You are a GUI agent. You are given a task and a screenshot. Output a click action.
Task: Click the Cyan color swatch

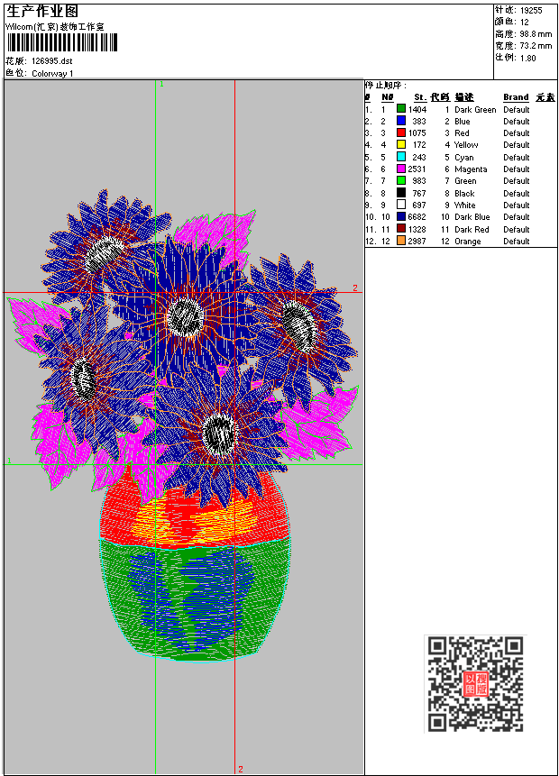(x=401, y=157)
